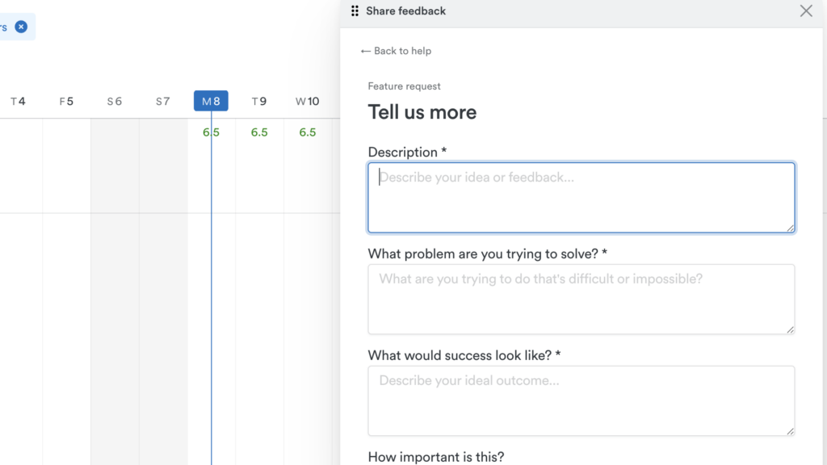Image resolution: width=827 pixels, height=465 pixels.
Task: Click the 'What problem are you trying to solve' field
Action: tap(581, 299)
